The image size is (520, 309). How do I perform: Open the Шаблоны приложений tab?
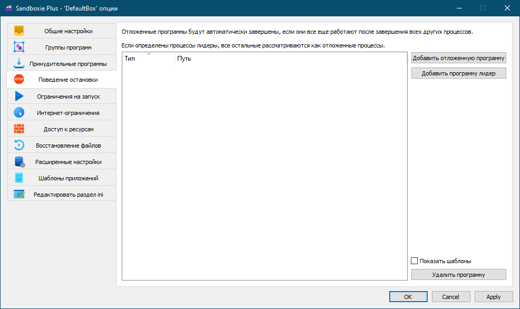[x=62, y=178]
